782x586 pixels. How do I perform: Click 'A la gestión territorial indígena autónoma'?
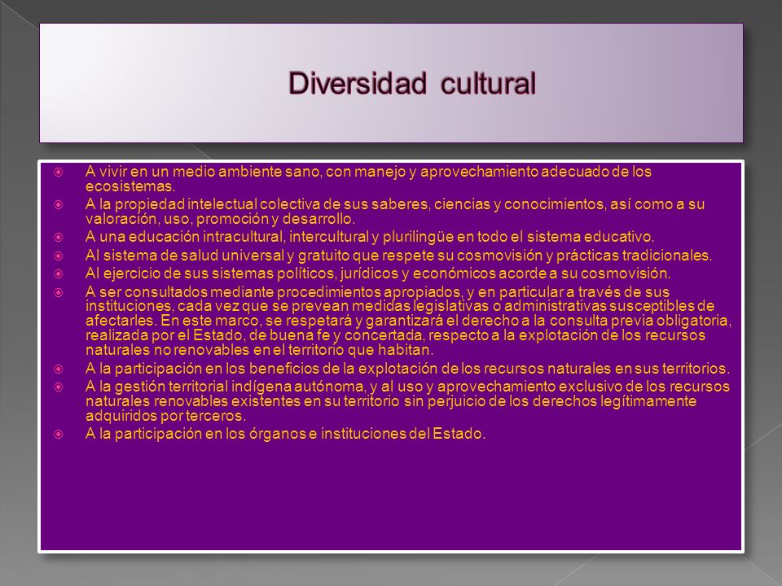[225, 387]
